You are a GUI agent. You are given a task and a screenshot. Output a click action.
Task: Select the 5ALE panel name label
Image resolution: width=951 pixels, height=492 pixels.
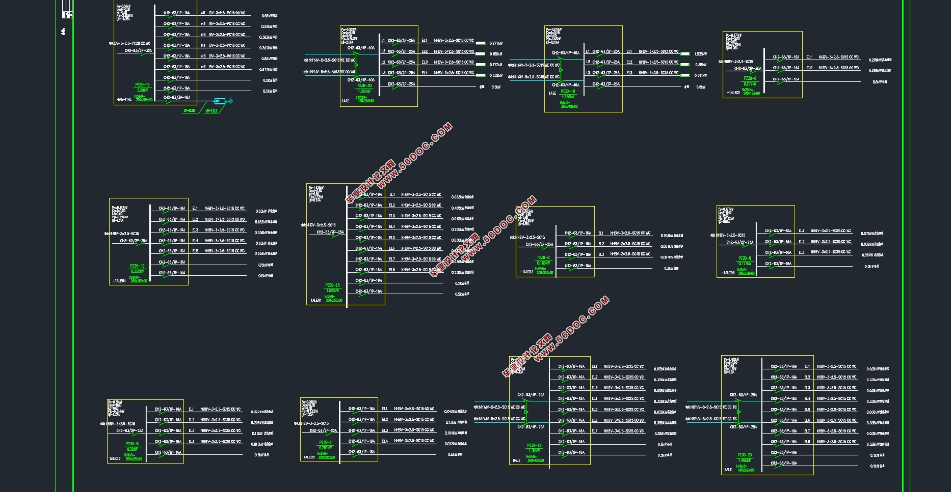click(x=728, y=470)
